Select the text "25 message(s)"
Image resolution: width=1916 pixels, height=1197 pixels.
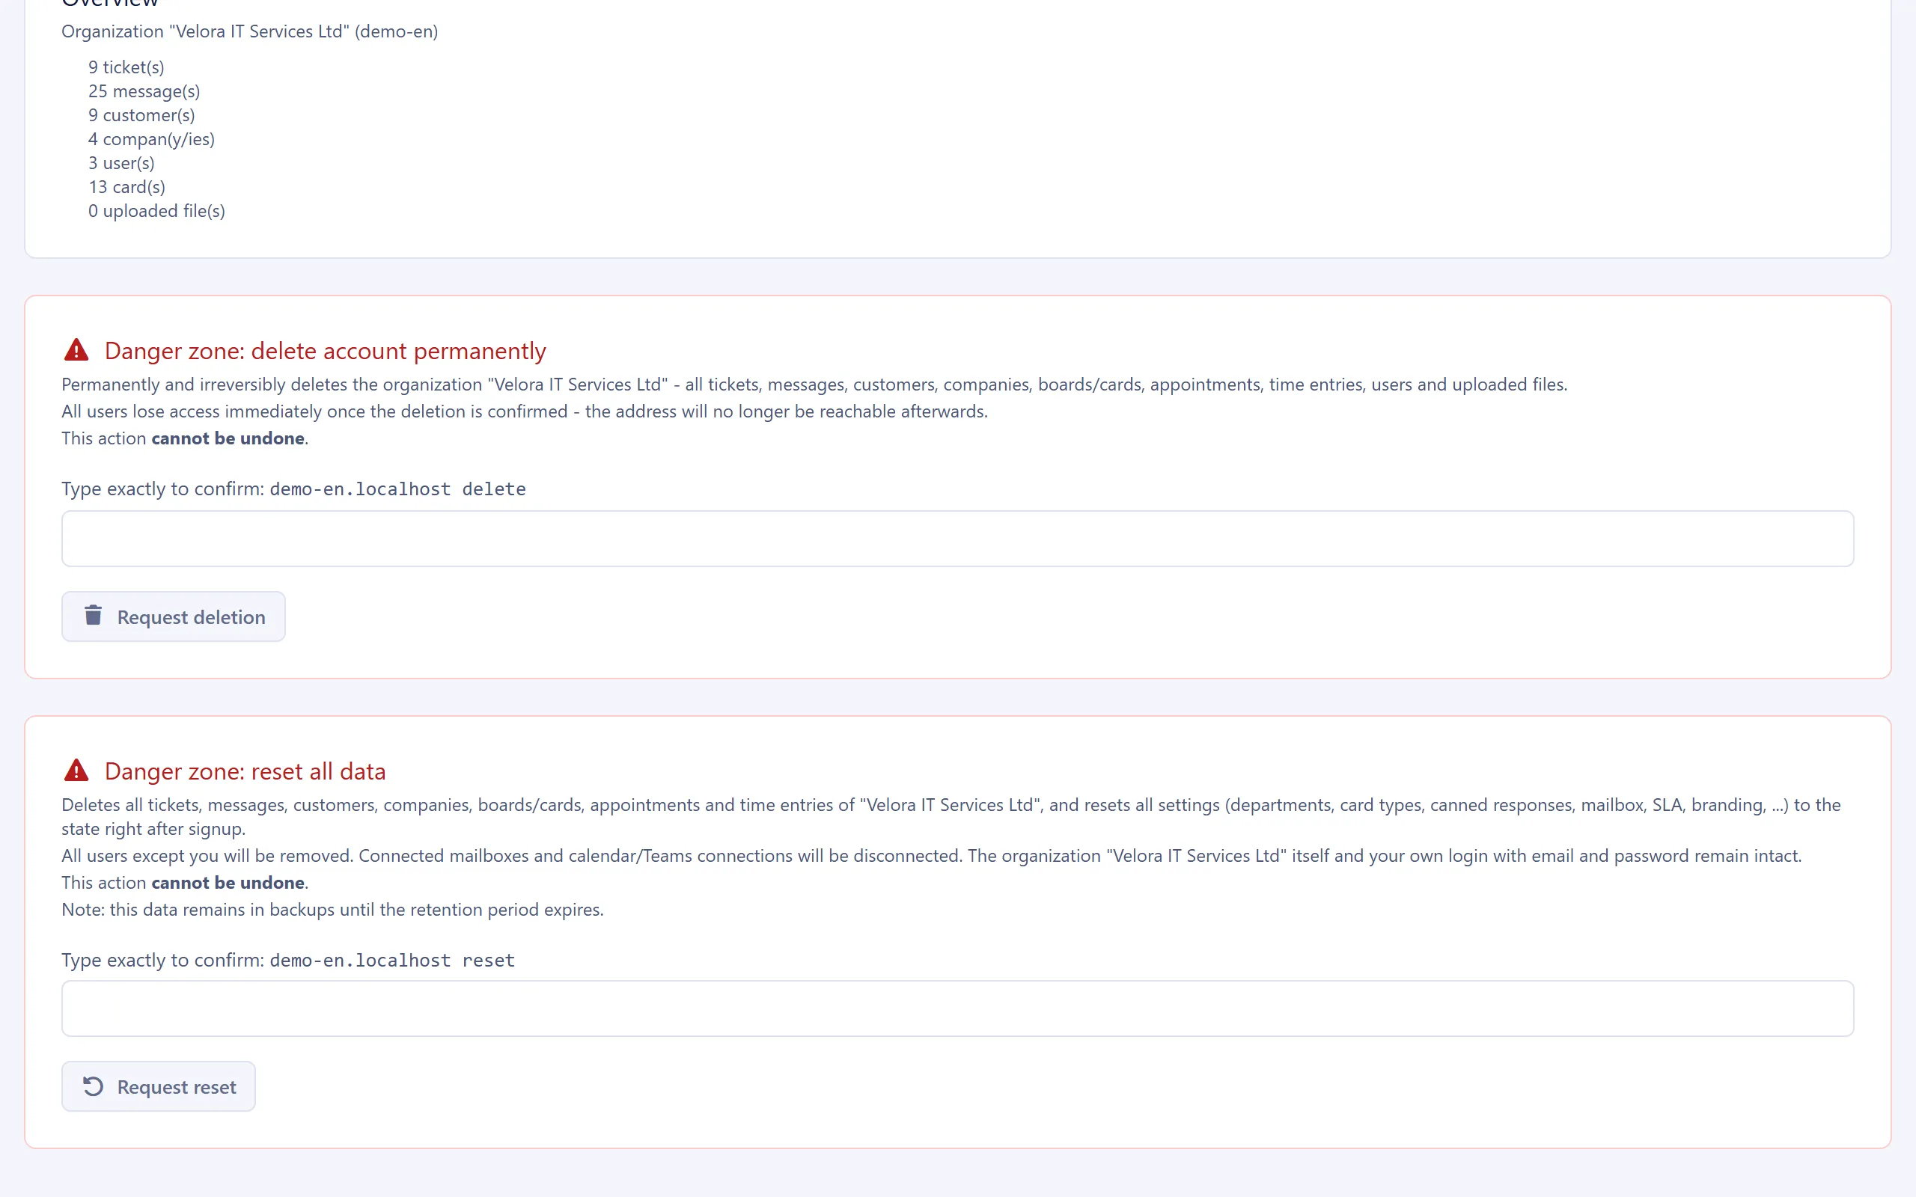(144, 91)
